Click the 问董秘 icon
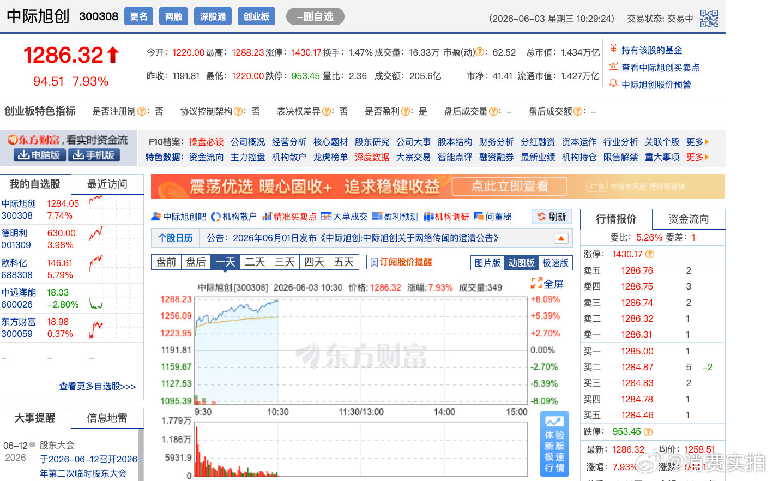Viewport: 773px width, 481px height. [479, 216]
